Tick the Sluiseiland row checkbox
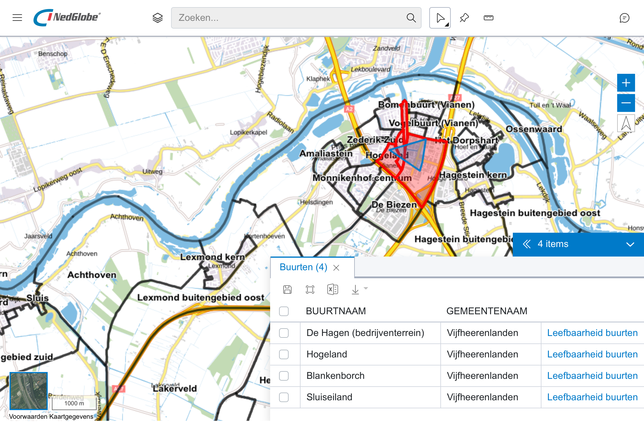Screen dimensions: 644x422 [284, 397]
